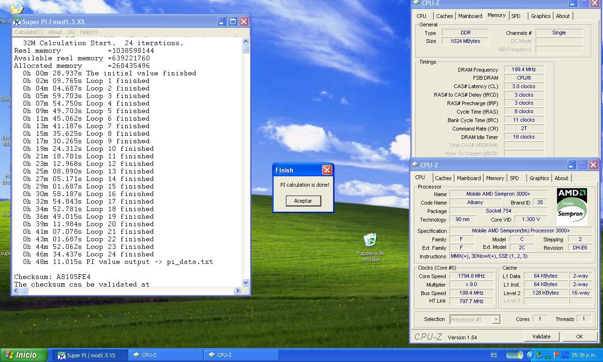Select Mainboard tab in front CPU-Z window
The width and height of the screenshot is (603, 362).
[468, 178]
